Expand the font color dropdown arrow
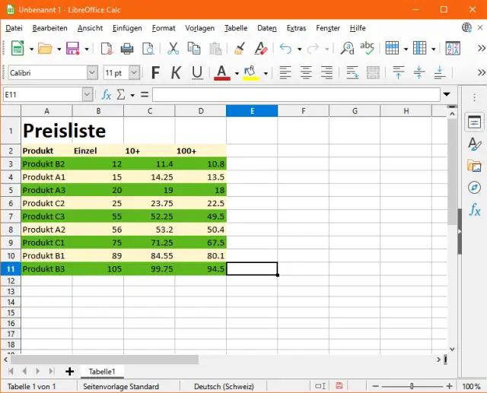This screenshot has height=393, width=487. click(237, 74)
